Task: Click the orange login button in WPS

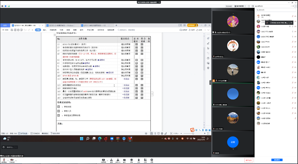Action: [x=193, y=25]
